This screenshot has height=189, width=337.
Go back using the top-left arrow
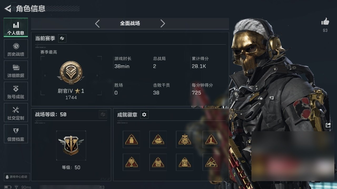click(8, 9)
